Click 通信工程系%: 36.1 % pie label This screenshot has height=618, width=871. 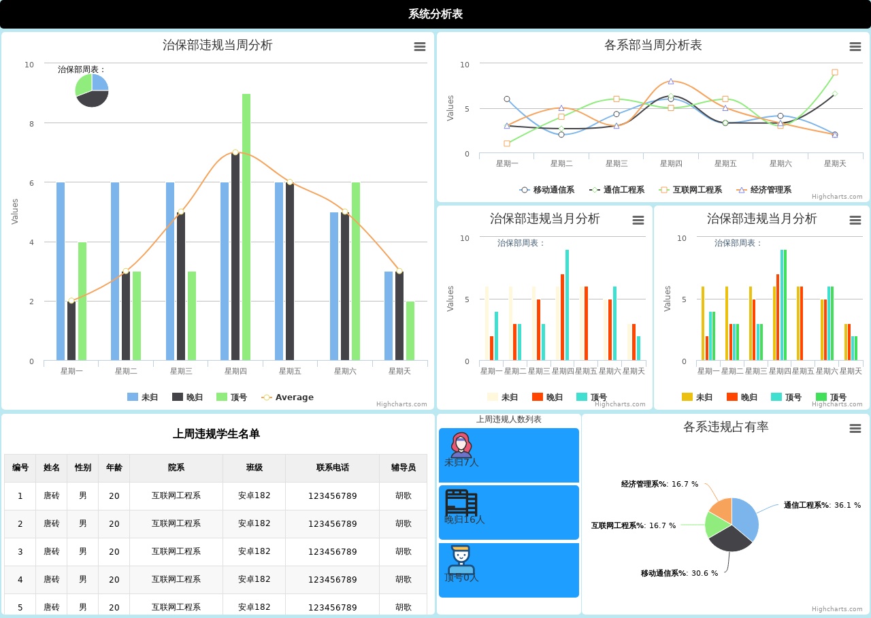tap(822, 506)
